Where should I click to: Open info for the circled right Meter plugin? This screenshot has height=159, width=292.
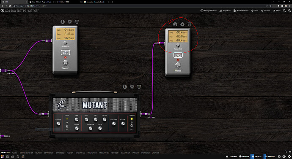pos(175,24)
